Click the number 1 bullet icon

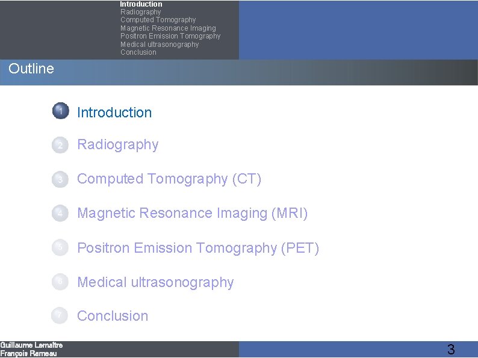[60, 111]
